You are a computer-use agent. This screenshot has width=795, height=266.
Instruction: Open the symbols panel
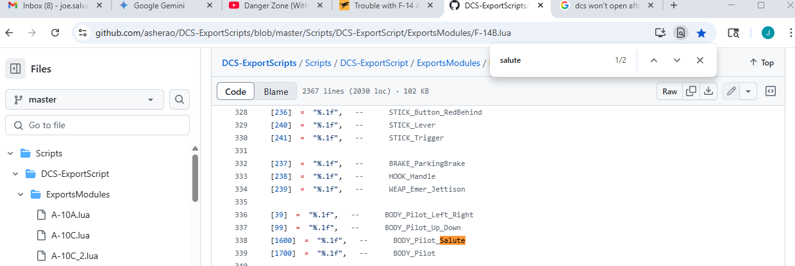click(x=771, y=92)
